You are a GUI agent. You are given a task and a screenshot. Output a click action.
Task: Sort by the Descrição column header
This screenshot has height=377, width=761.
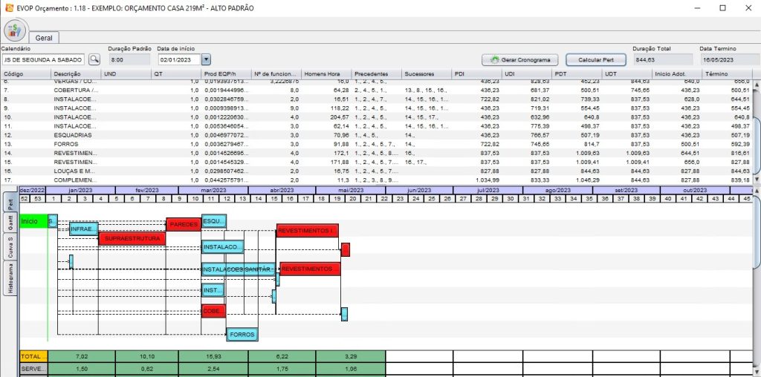click(74, 74)
